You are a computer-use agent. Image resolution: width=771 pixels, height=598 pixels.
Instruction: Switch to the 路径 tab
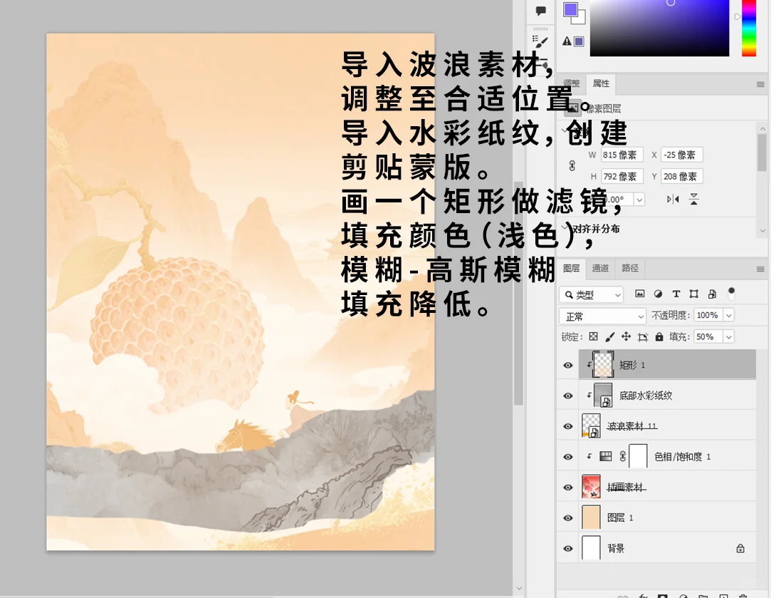tap(630, 268)
